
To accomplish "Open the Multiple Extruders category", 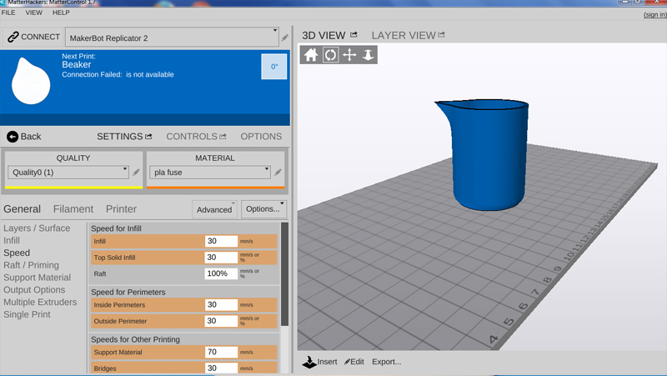I will tap(40, 302).
